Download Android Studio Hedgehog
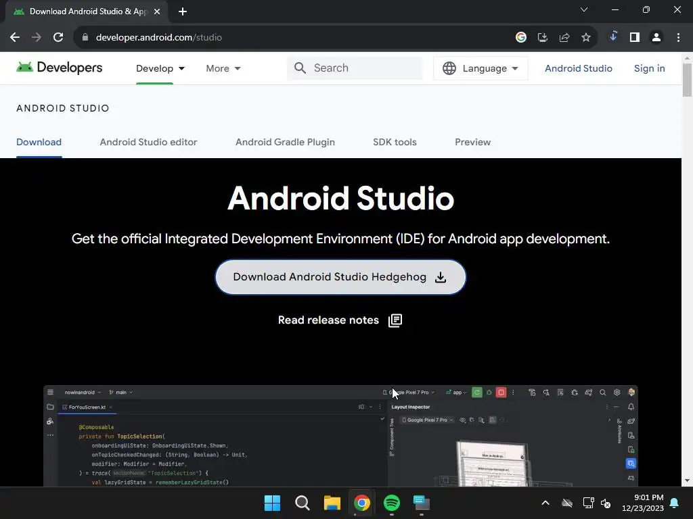 (340, 277)
